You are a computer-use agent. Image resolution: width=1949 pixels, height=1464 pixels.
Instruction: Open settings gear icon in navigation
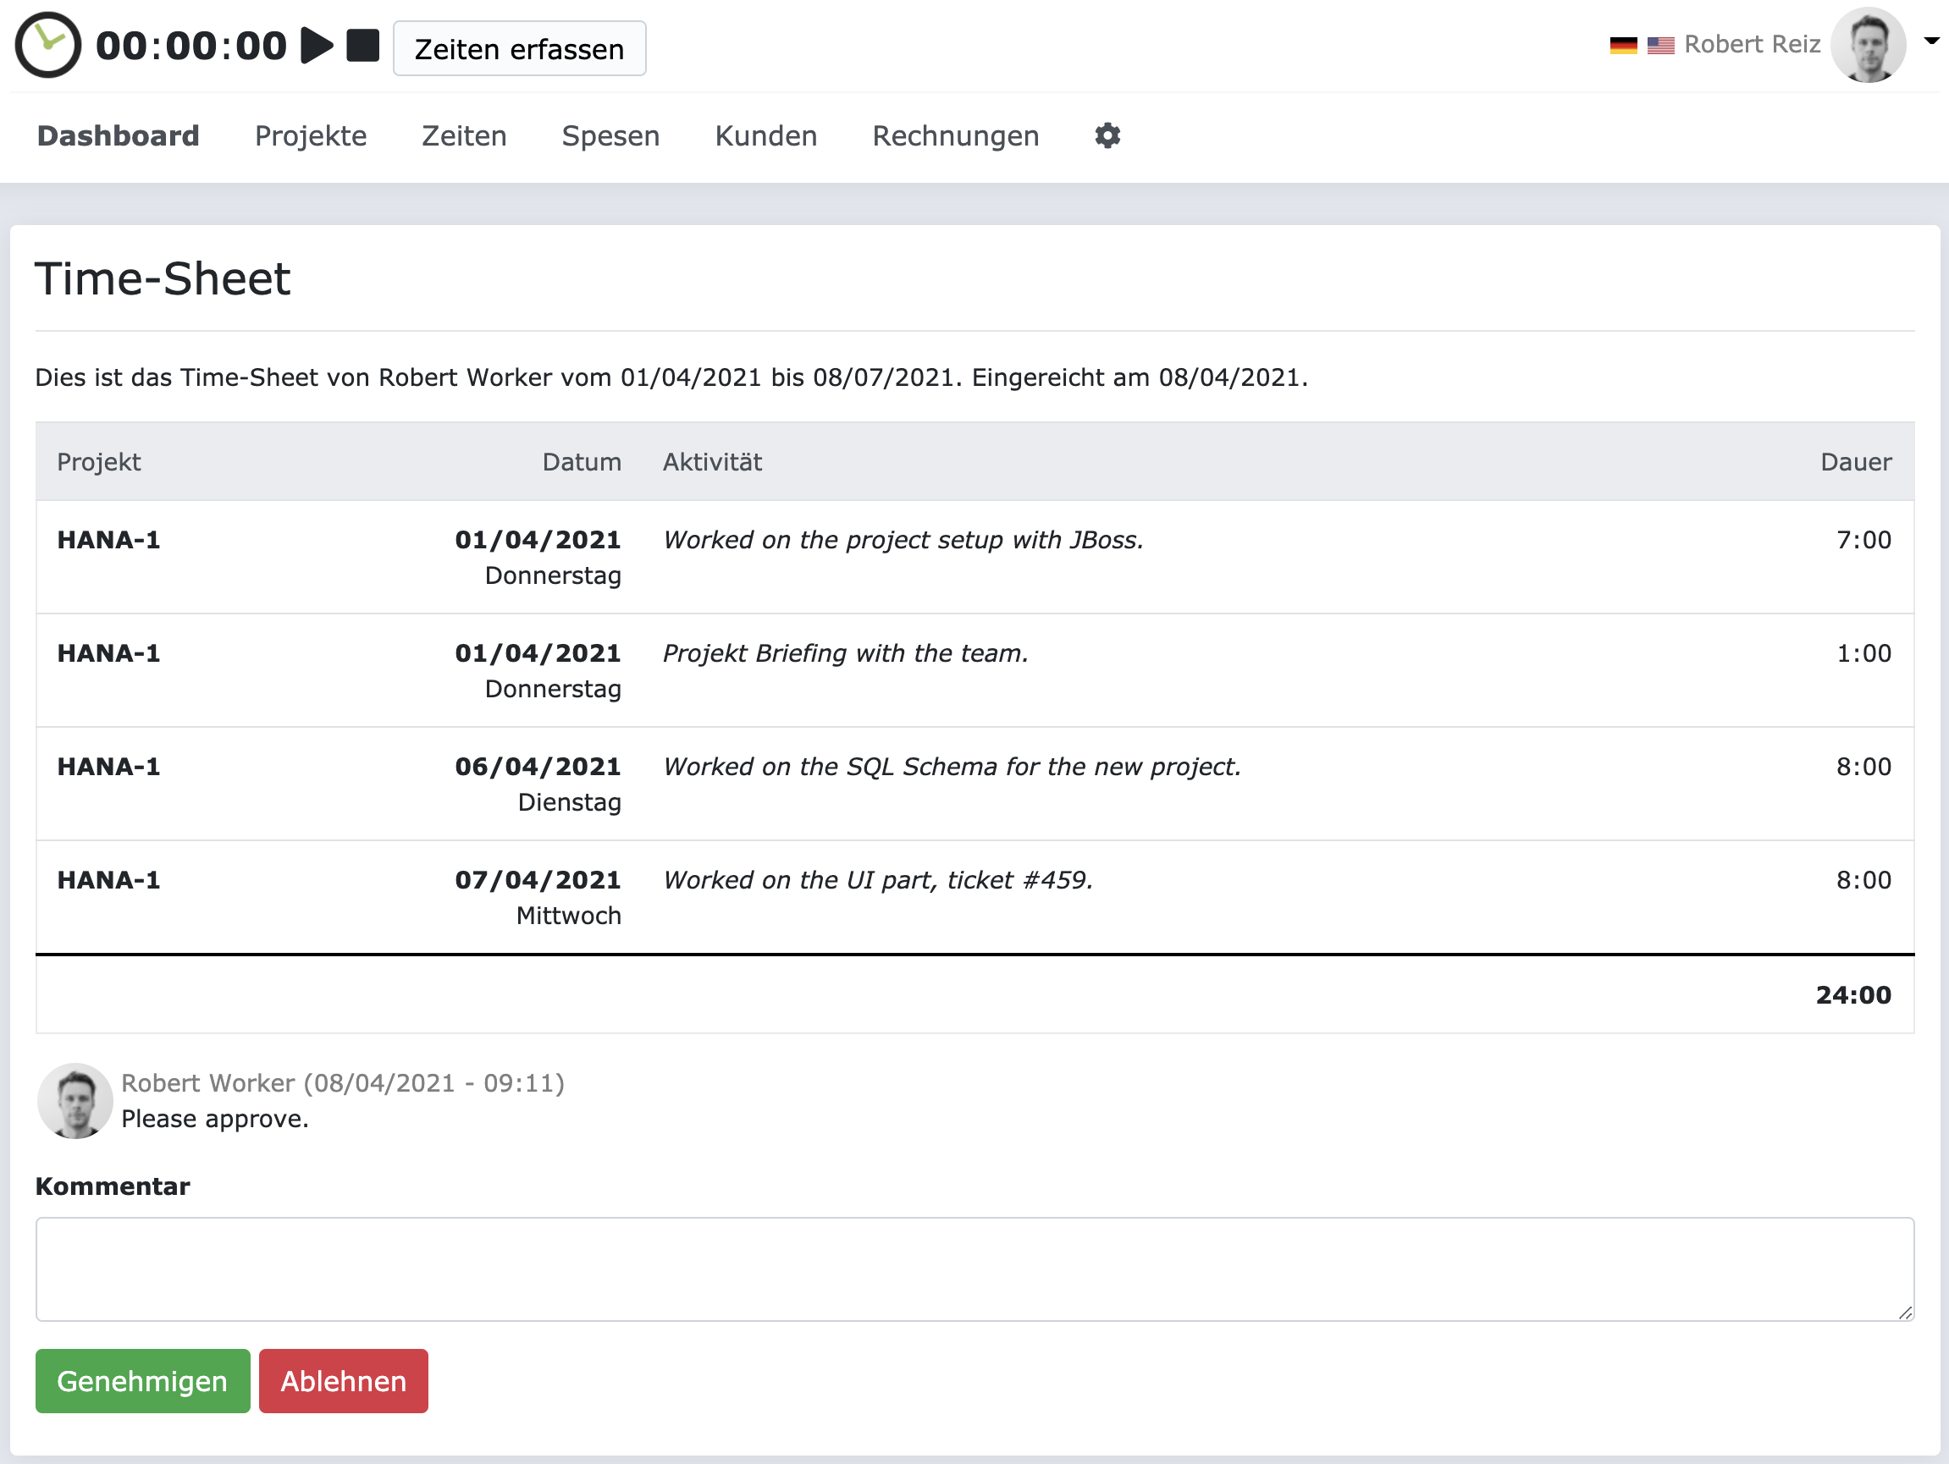(1107, 135)
